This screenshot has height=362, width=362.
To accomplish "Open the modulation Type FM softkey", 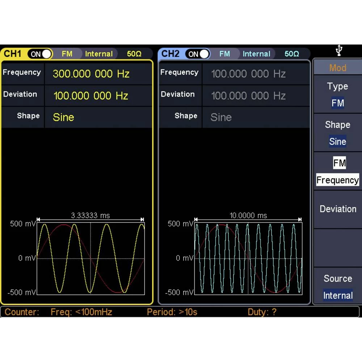I will coord(337,95).
